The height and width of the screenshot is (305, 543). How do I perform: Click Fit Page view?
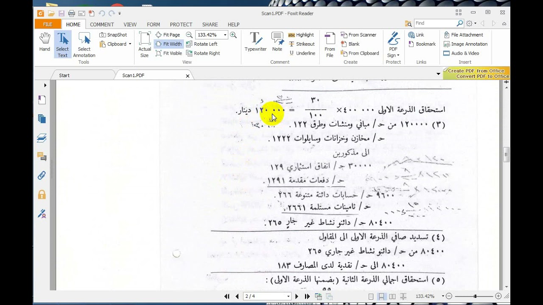(x=168, y=35)
